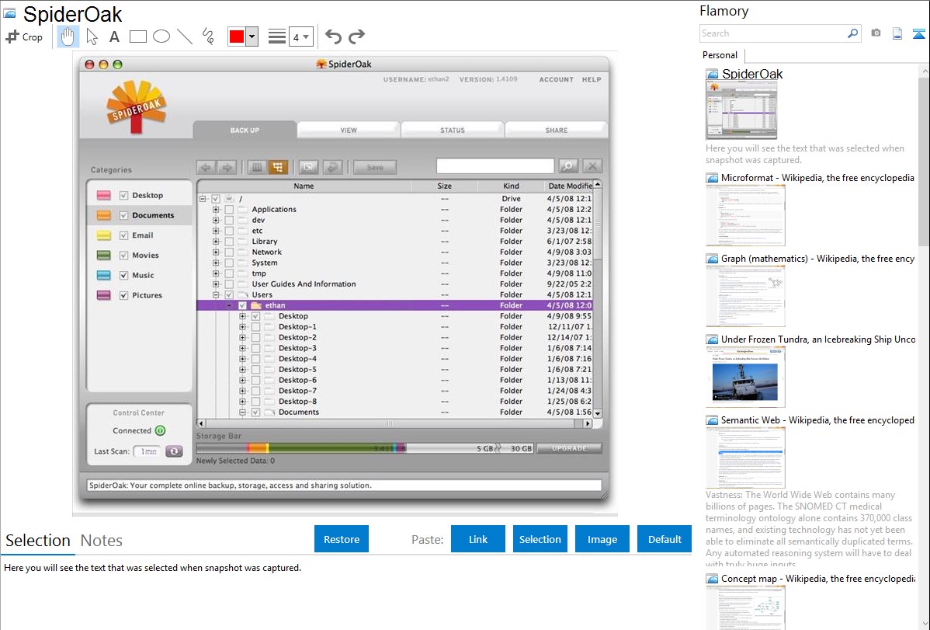Click the Flamory Search input field
Image resolution: width=930 pixels, height=630 pixels.
[x=773, y=33]
